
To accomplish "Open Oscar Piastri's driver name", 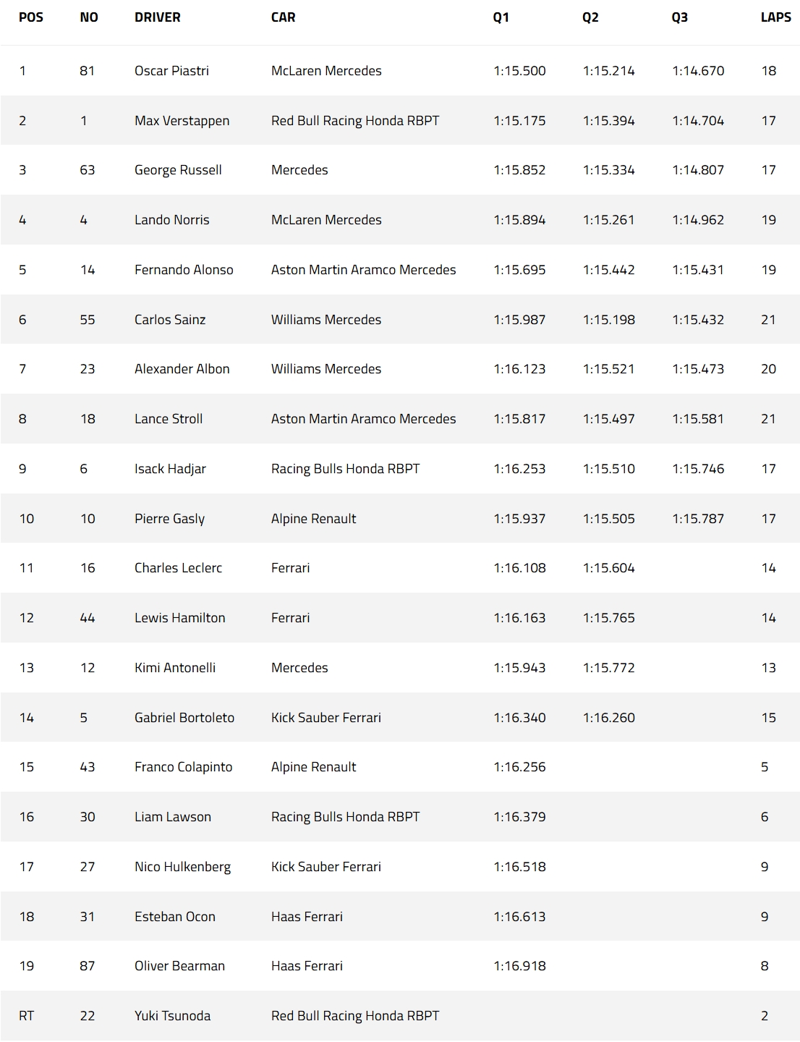I will coord(171,71).
